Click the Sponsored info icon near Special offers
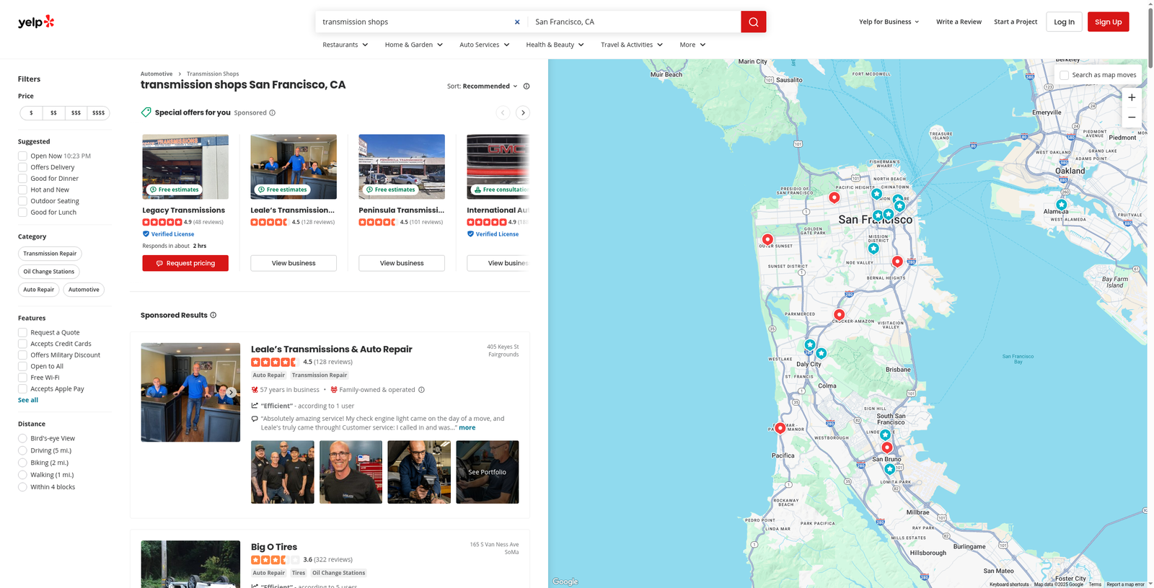Viewport: 1154px width, 588px height. pos(272,112)
